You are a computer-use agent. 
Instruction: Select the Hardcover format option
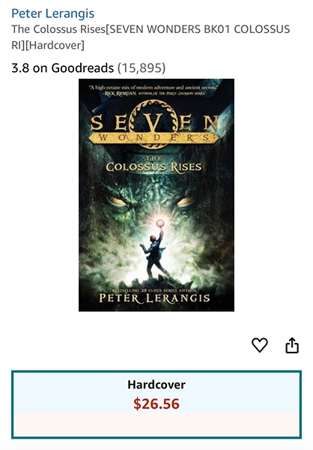click(x=156, y=405)
